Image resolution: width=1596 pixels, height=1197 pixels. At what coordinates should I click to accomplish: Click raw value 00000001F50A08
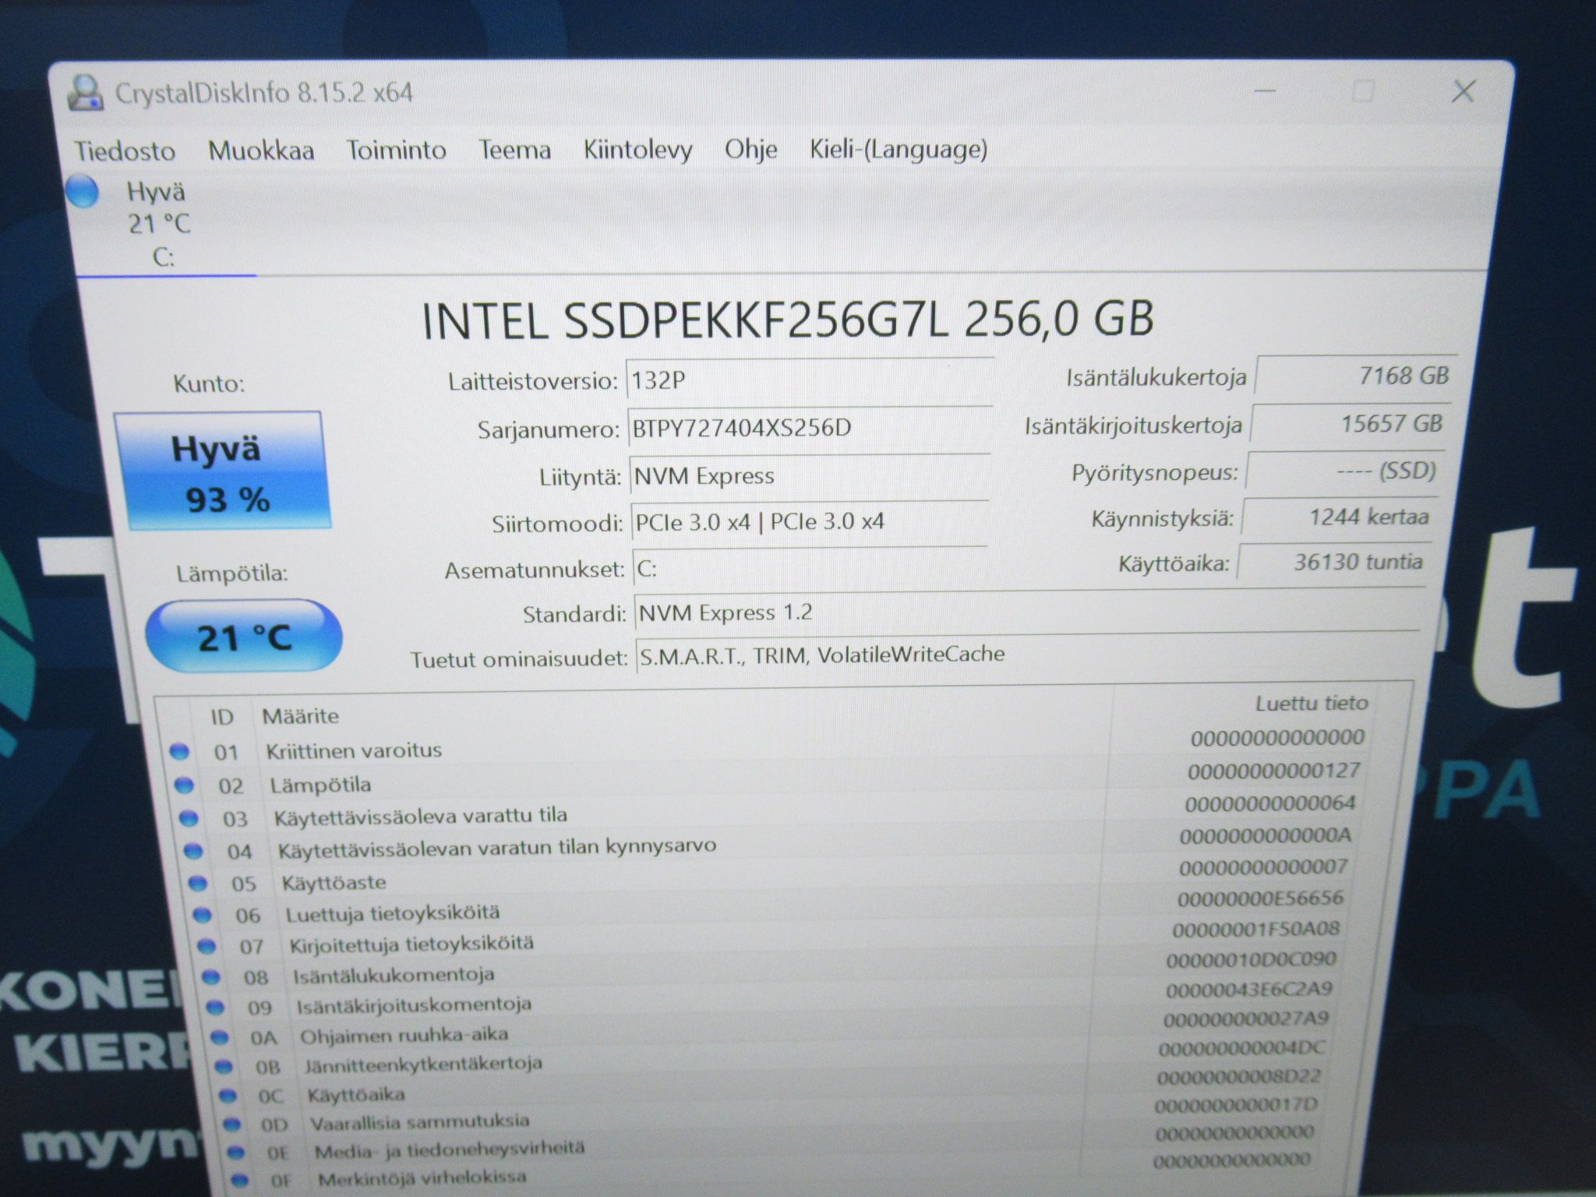[1255, 929]
